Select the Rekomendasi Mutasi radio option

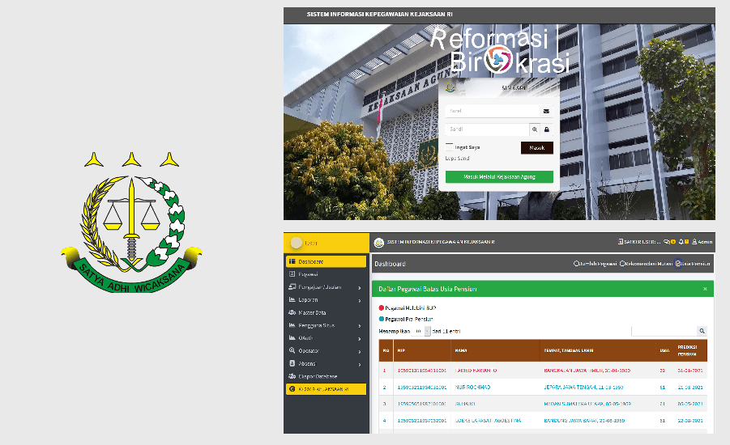click(622, 264)
